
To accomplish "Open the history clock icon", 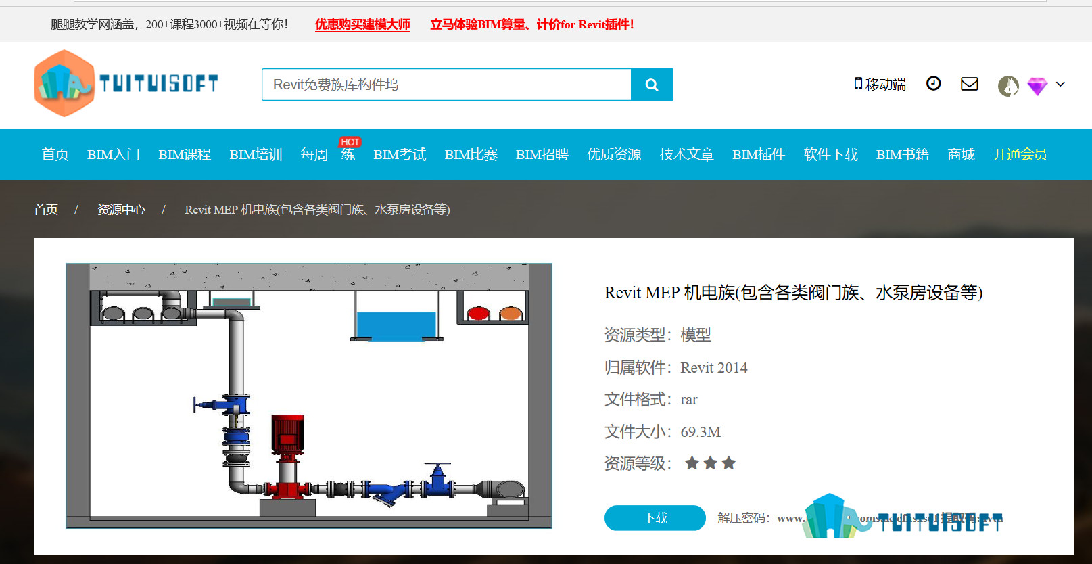I will 933,83.
